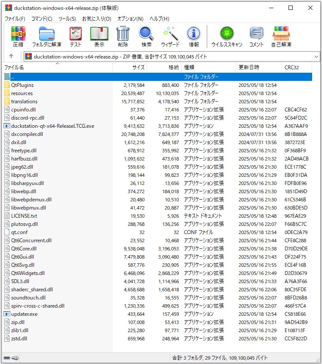The image size is (322, 364).
Task: Select dxcompiler.dll in the list
Action: pyautogui.click(x=27, y=134)
